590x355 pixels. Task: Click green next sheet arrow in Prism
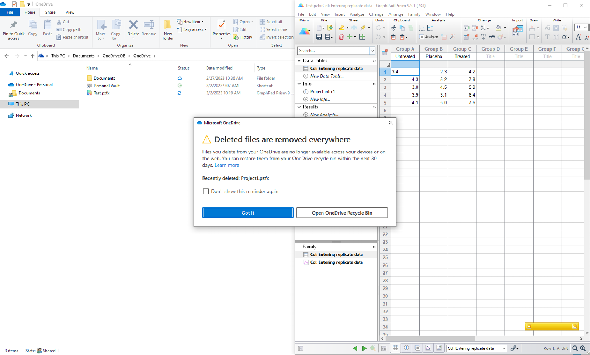tap(364, 348)
